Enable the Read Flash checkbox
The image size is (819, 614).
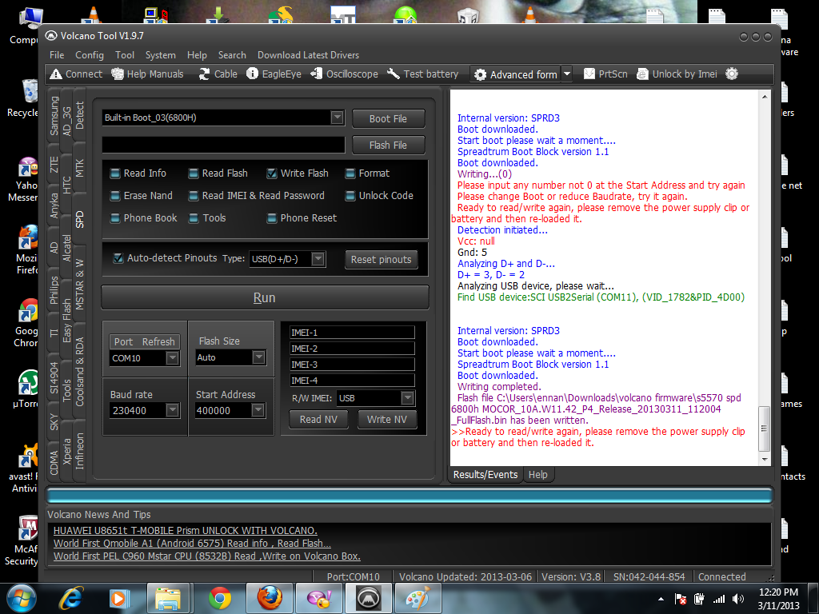click(x=194, y=173)
